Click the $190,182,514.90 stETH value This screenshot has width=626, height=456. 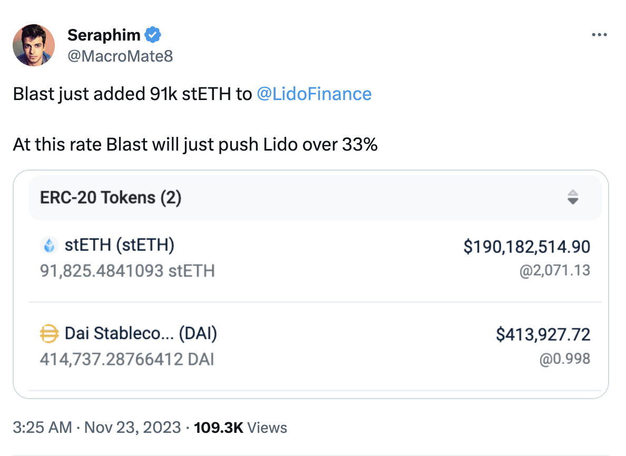526,246
